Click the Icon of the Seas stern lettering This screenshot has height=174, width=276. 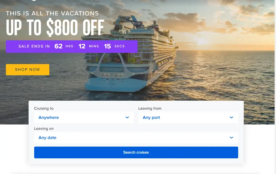[112, 75]
